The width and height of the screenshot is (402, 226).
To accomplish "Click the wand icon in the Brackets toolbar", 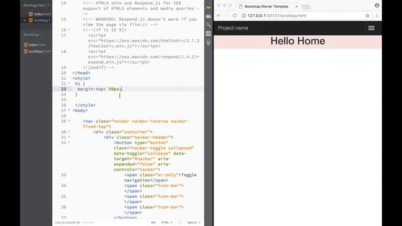I will tap(209, 25).
